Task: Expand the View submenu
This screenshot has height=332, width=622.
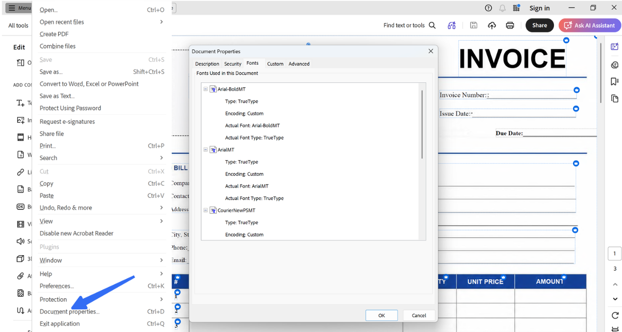Action: pos(102,221)
